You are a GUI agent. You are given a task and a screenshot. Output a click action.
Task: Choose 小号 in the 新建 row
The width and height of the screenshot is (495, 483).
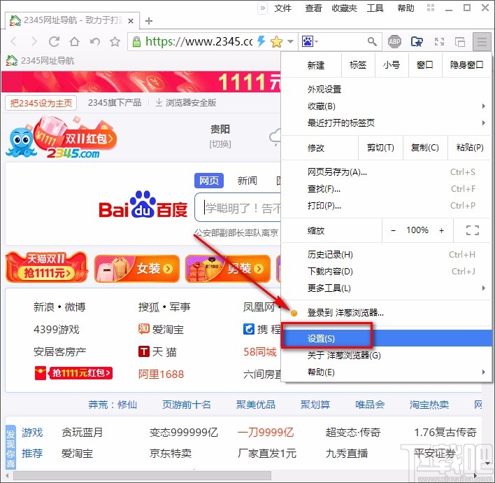coord(392,65)
